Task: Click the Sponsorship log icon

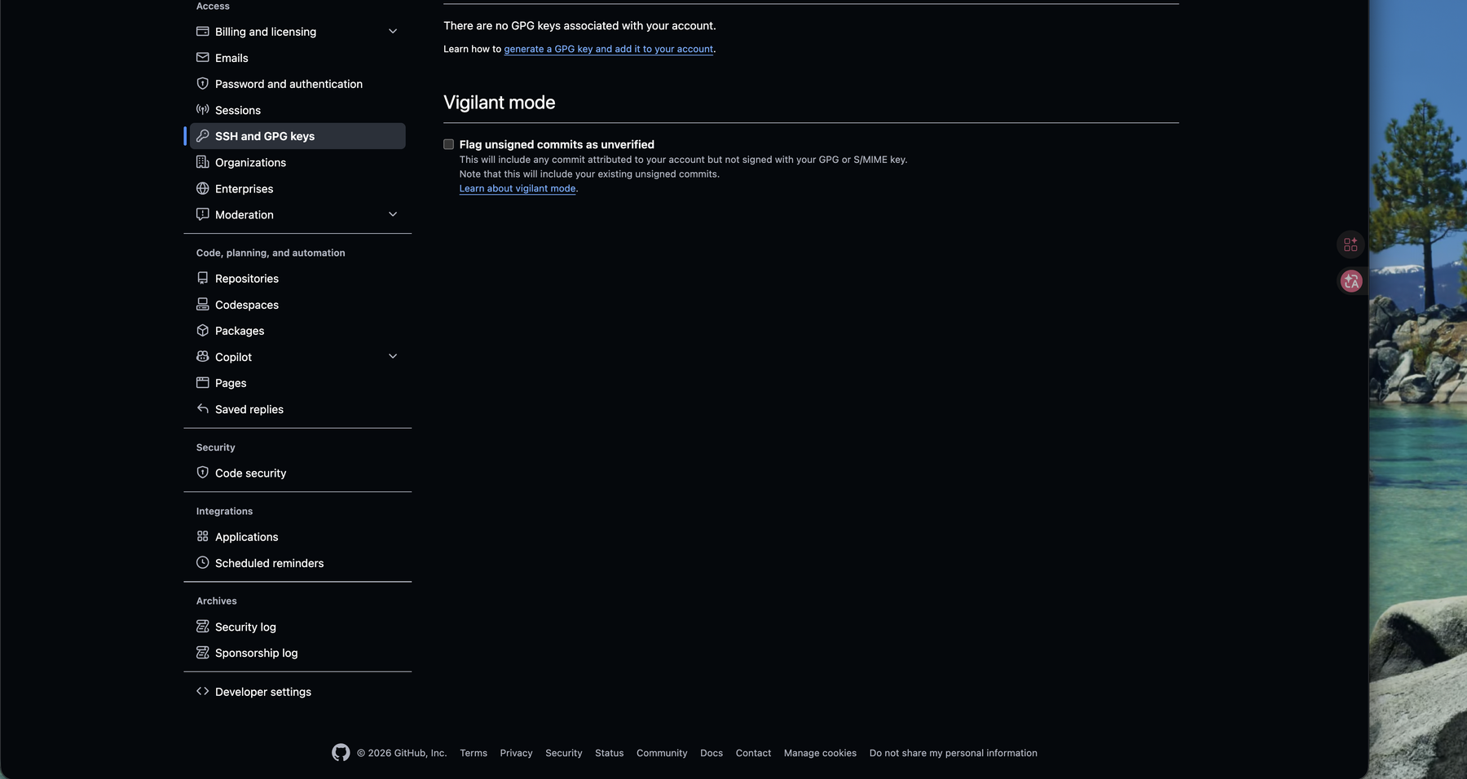Action: 202,652
